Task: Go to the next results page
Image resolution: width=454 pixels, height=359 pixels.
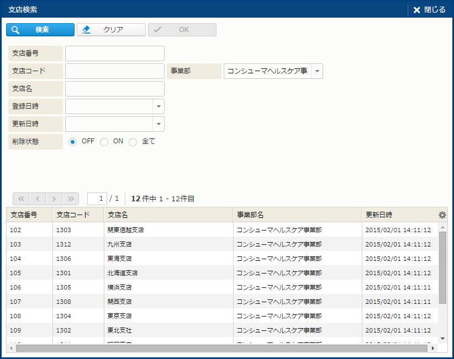Action: (54, 199)
